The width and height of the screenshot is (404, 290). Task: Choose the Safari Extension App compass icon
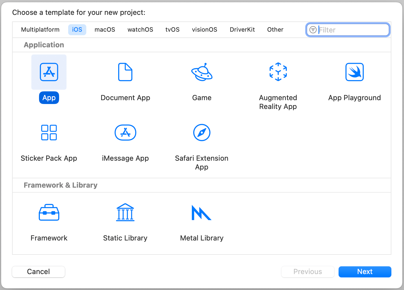pos(202,133)
